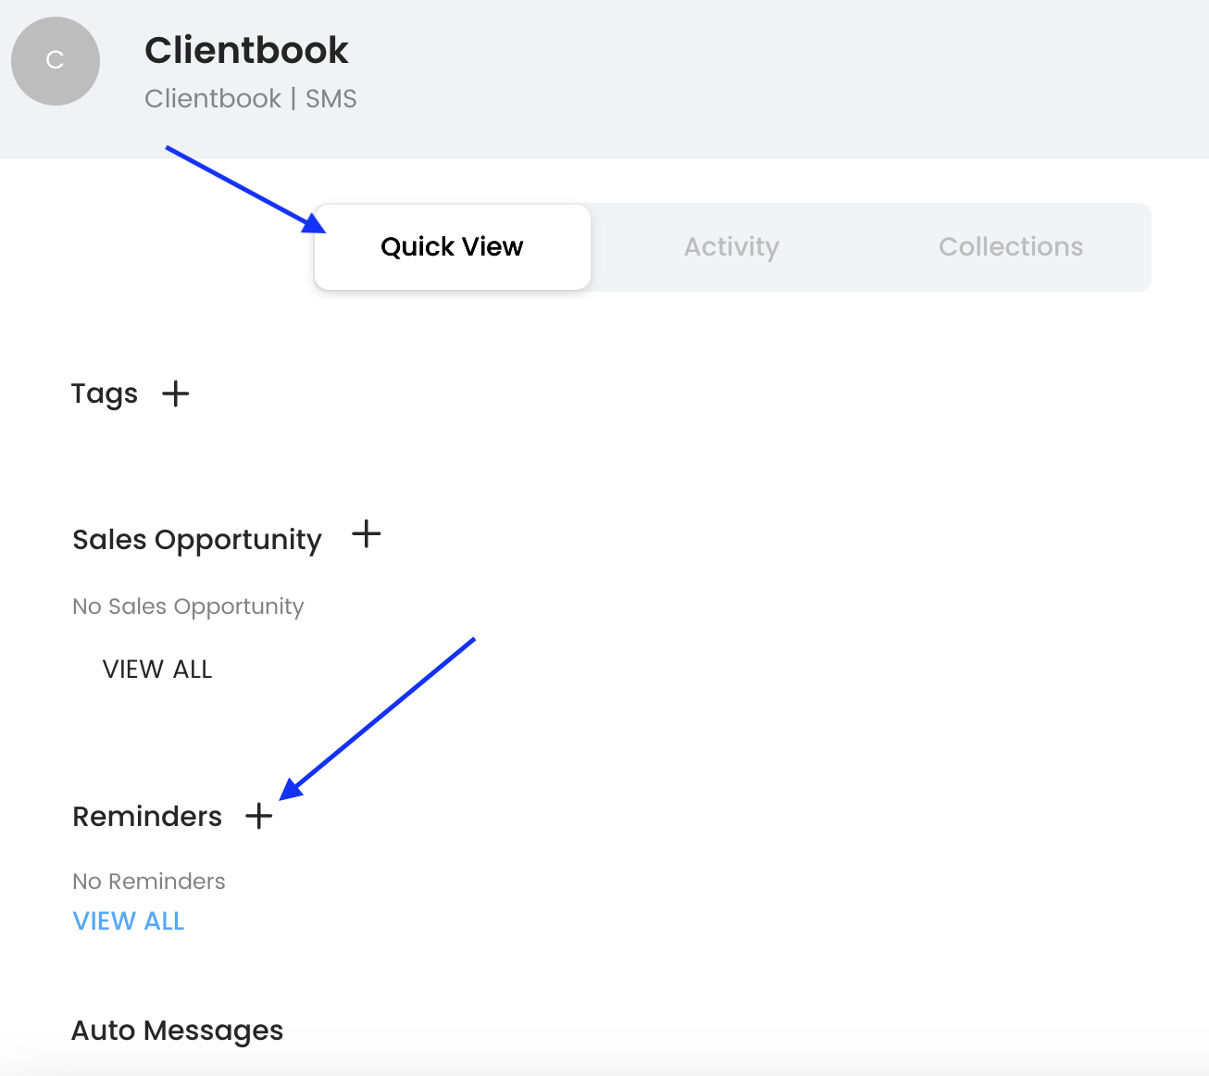Click the plus icon next to Tags
This screenshot has height=1076, width=1209.
tap(175, 394)
